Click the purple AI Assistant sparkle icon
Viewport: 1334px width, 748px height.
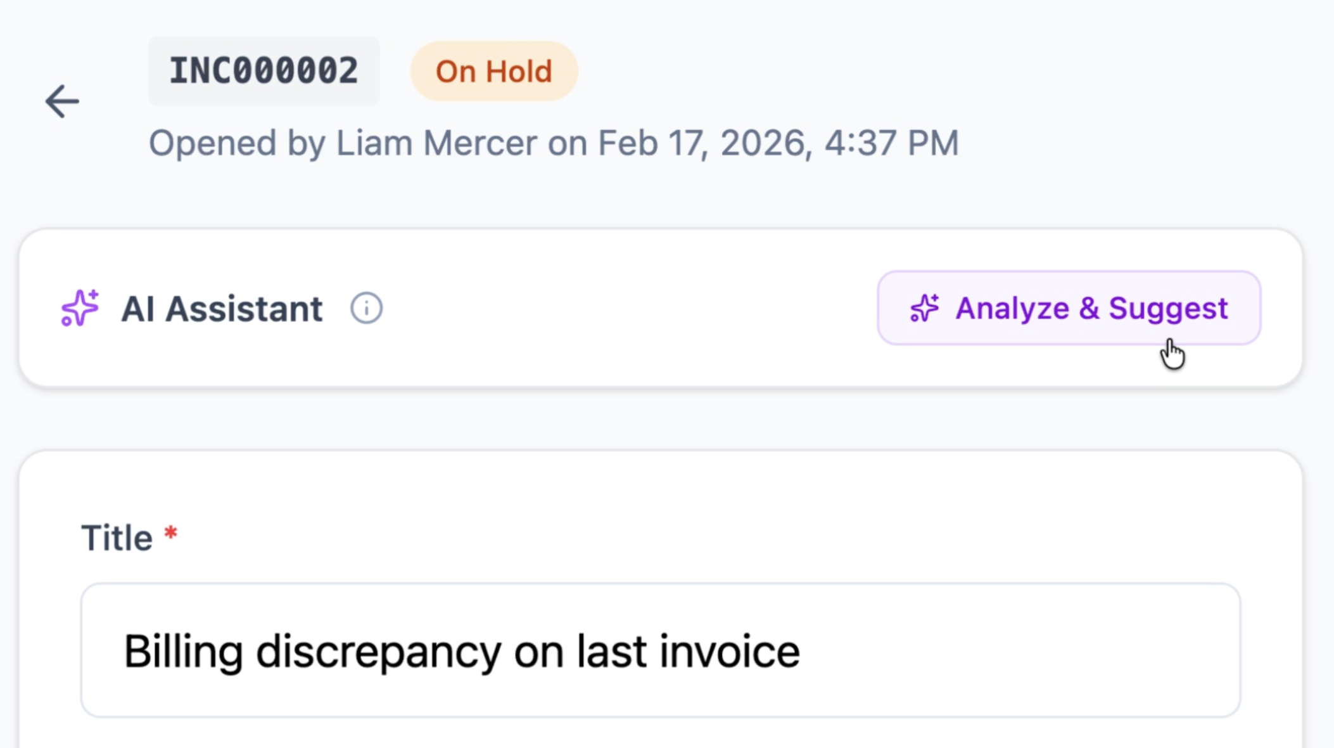pyautogui.click(x=79, y=309)
